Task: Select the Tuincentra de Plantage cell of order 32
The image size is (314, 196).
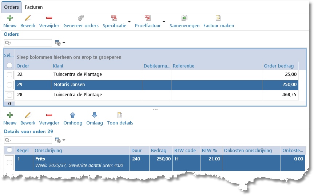Action: click(x=96, y=74)
